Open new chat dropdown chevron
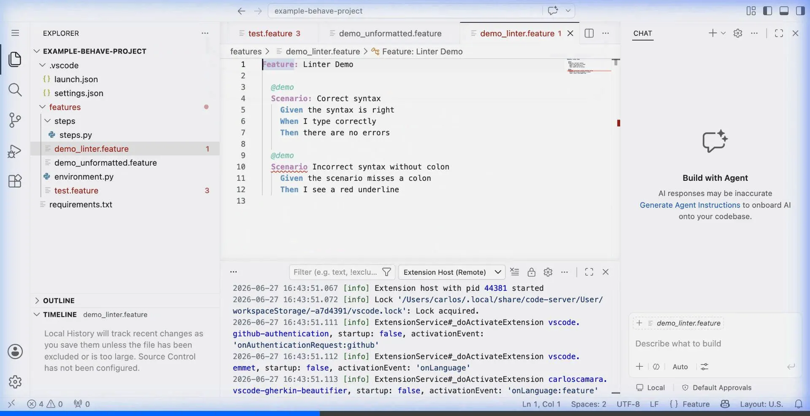The image size is (810, 416). 723,33
